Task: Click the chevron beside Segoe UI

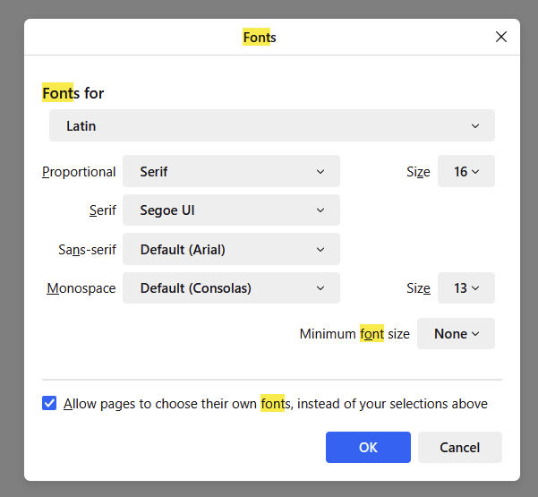Action: [x=320, y=210]
